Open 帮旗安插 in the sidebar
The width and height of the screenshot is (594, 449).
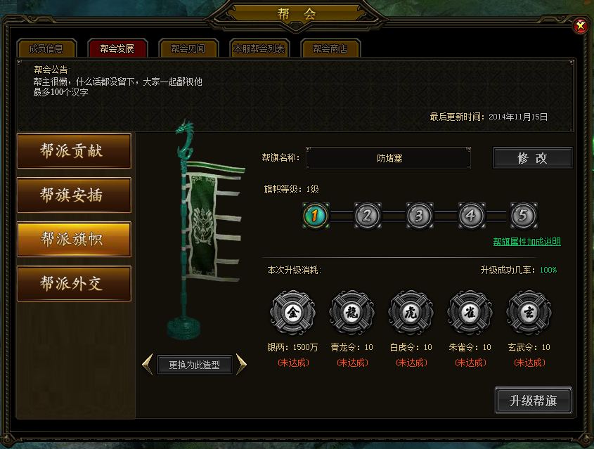[x=75, y=195]
